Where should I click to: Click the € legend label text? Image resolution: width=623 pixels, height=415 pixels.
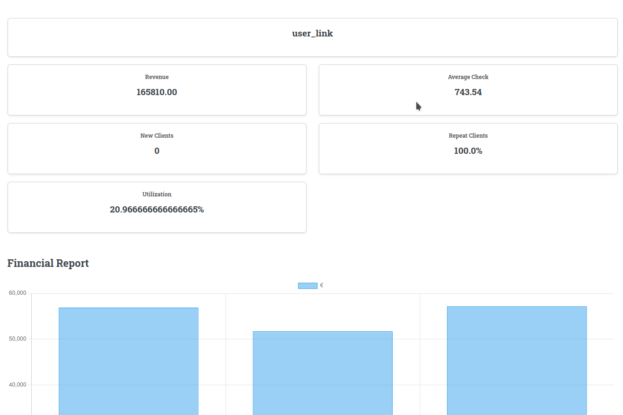tap(322, 285)
